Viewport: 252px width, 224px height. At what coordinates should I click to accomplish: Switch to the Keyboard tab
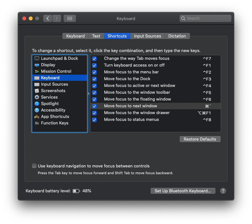click(75, 36)
